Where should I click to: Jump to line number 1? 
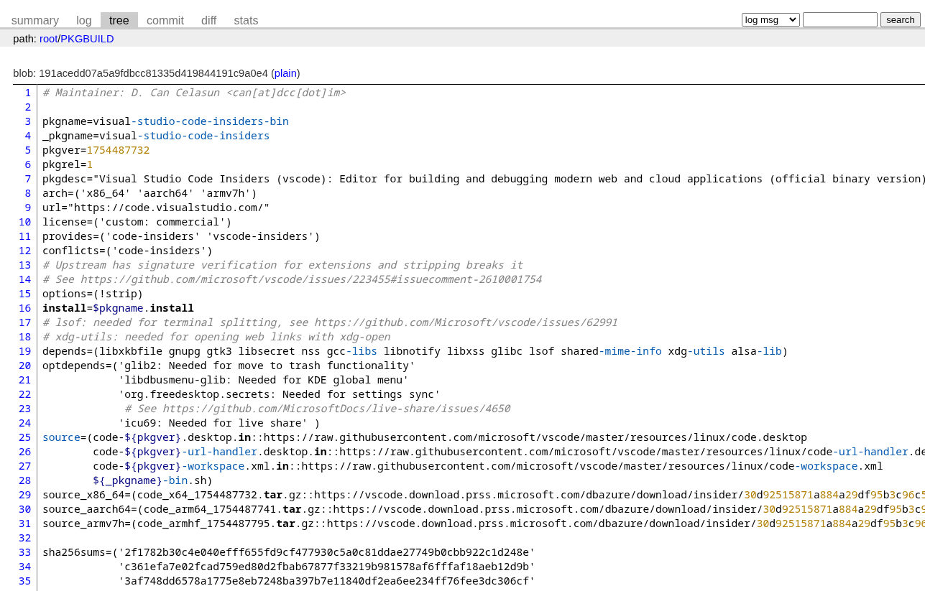(28, 93)
